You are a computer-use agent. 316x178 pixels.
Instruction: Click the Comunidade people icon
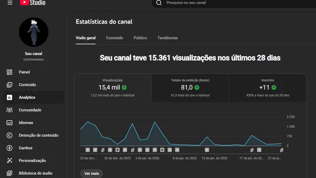(9, 110)
